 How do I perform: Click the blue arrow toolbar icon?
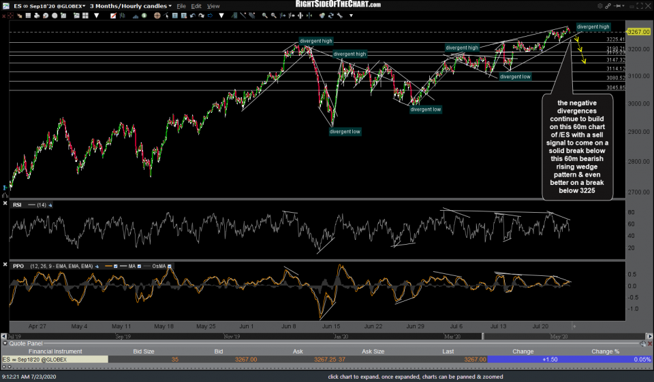tap(210, 16)
